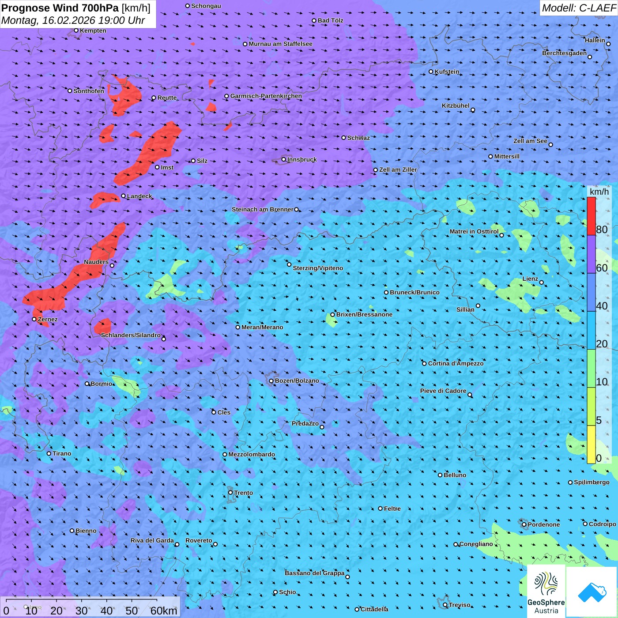Click the Zell am See label
Image resolution: width=618 pixels, height=618 pixels.
[x=530, y=141]
